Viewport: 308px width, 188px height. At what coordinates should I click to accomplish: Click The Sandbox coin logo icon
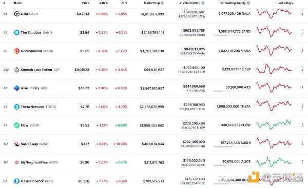pos(17,32)
